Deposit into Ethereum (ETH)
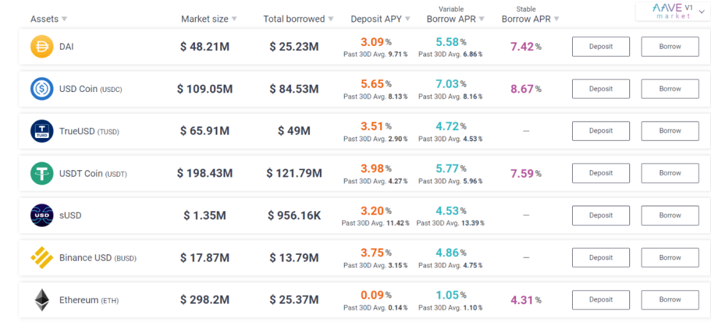Viewport: 711px width, 322px height. pyautogui.click(x=601, y=300)
